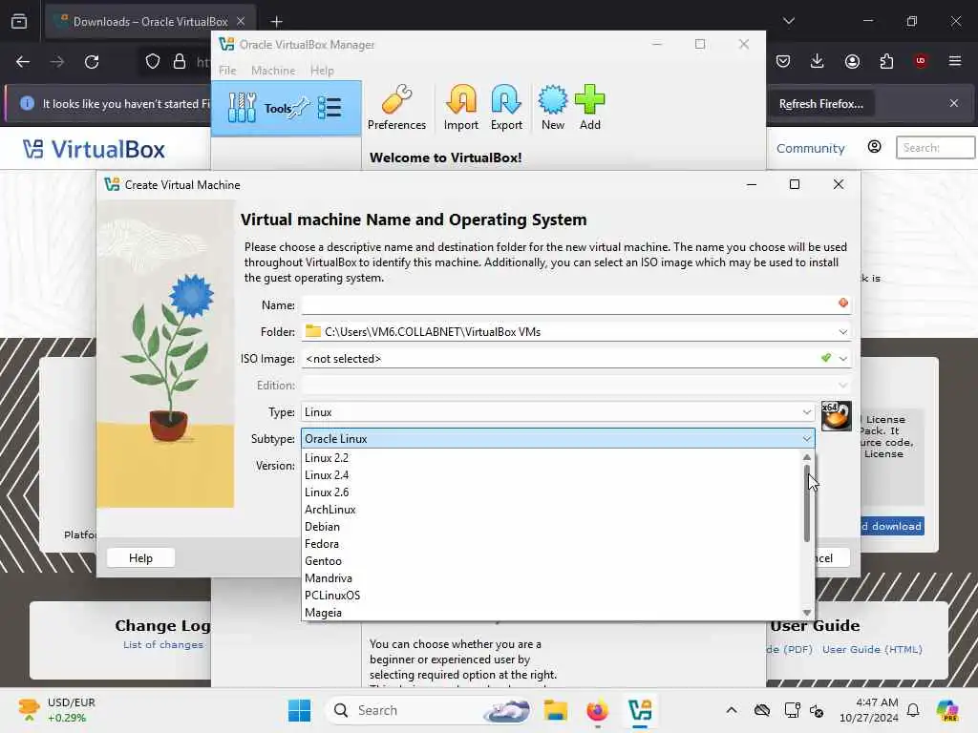Collapse the Subtype dropdown showing Oracle Linux
Screen dimensions: 978x733
click(x=558, y=439)
